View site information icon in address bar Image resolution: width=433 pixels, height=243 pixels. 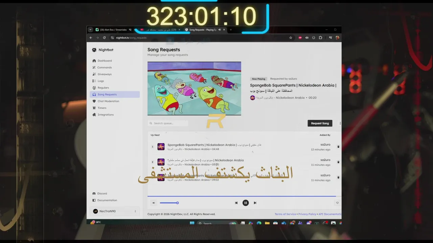112,38
